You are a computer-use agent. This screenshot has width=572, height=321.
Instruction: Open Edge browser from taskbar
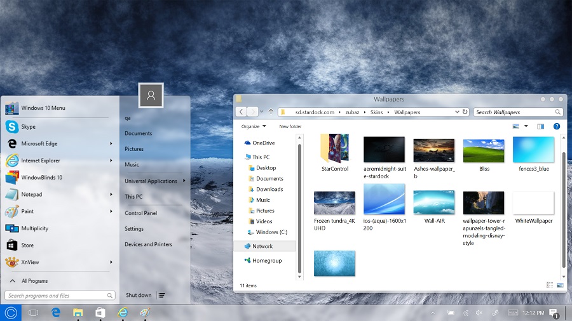click(55, 313)
